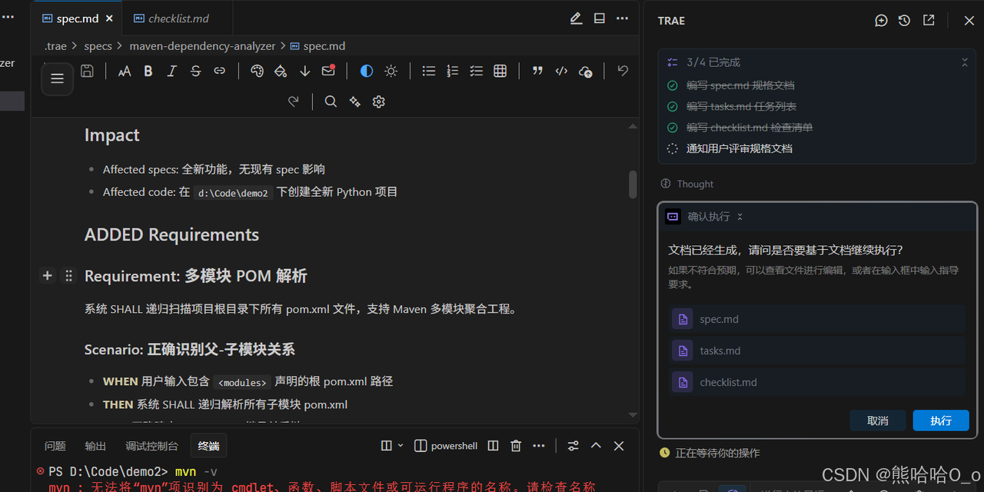The width and height of the screenshot is (984, 492).
Task: Open the font size (AA) tool
Action: [125, 71]
